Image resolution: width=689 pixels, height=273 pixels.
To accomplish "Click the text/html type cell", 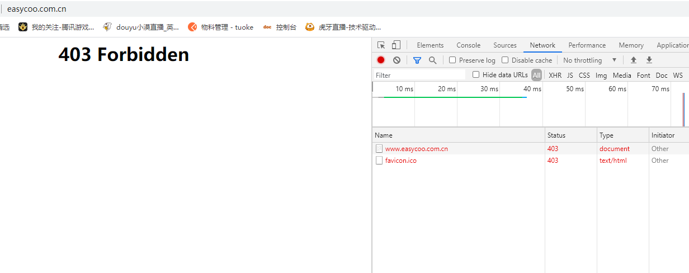I will 613,161.
